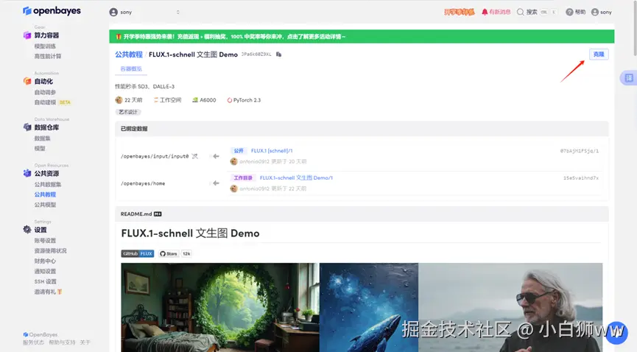
Task: Open 公共模型 in the sidebar
Action: 45,205
